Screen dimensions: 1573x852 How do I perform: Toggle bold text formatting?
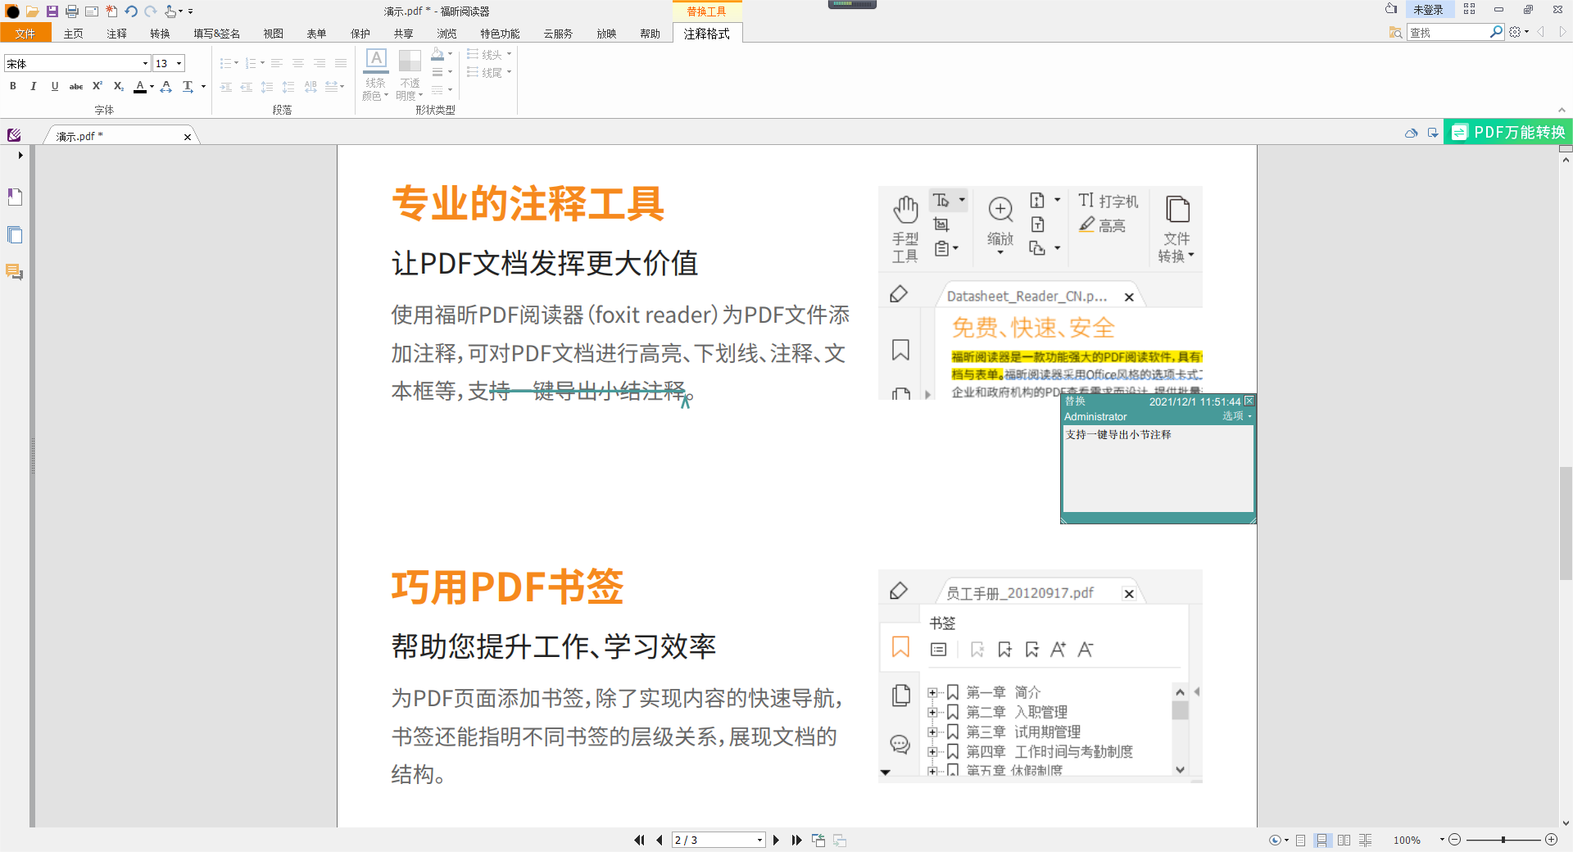coord(13,86)
